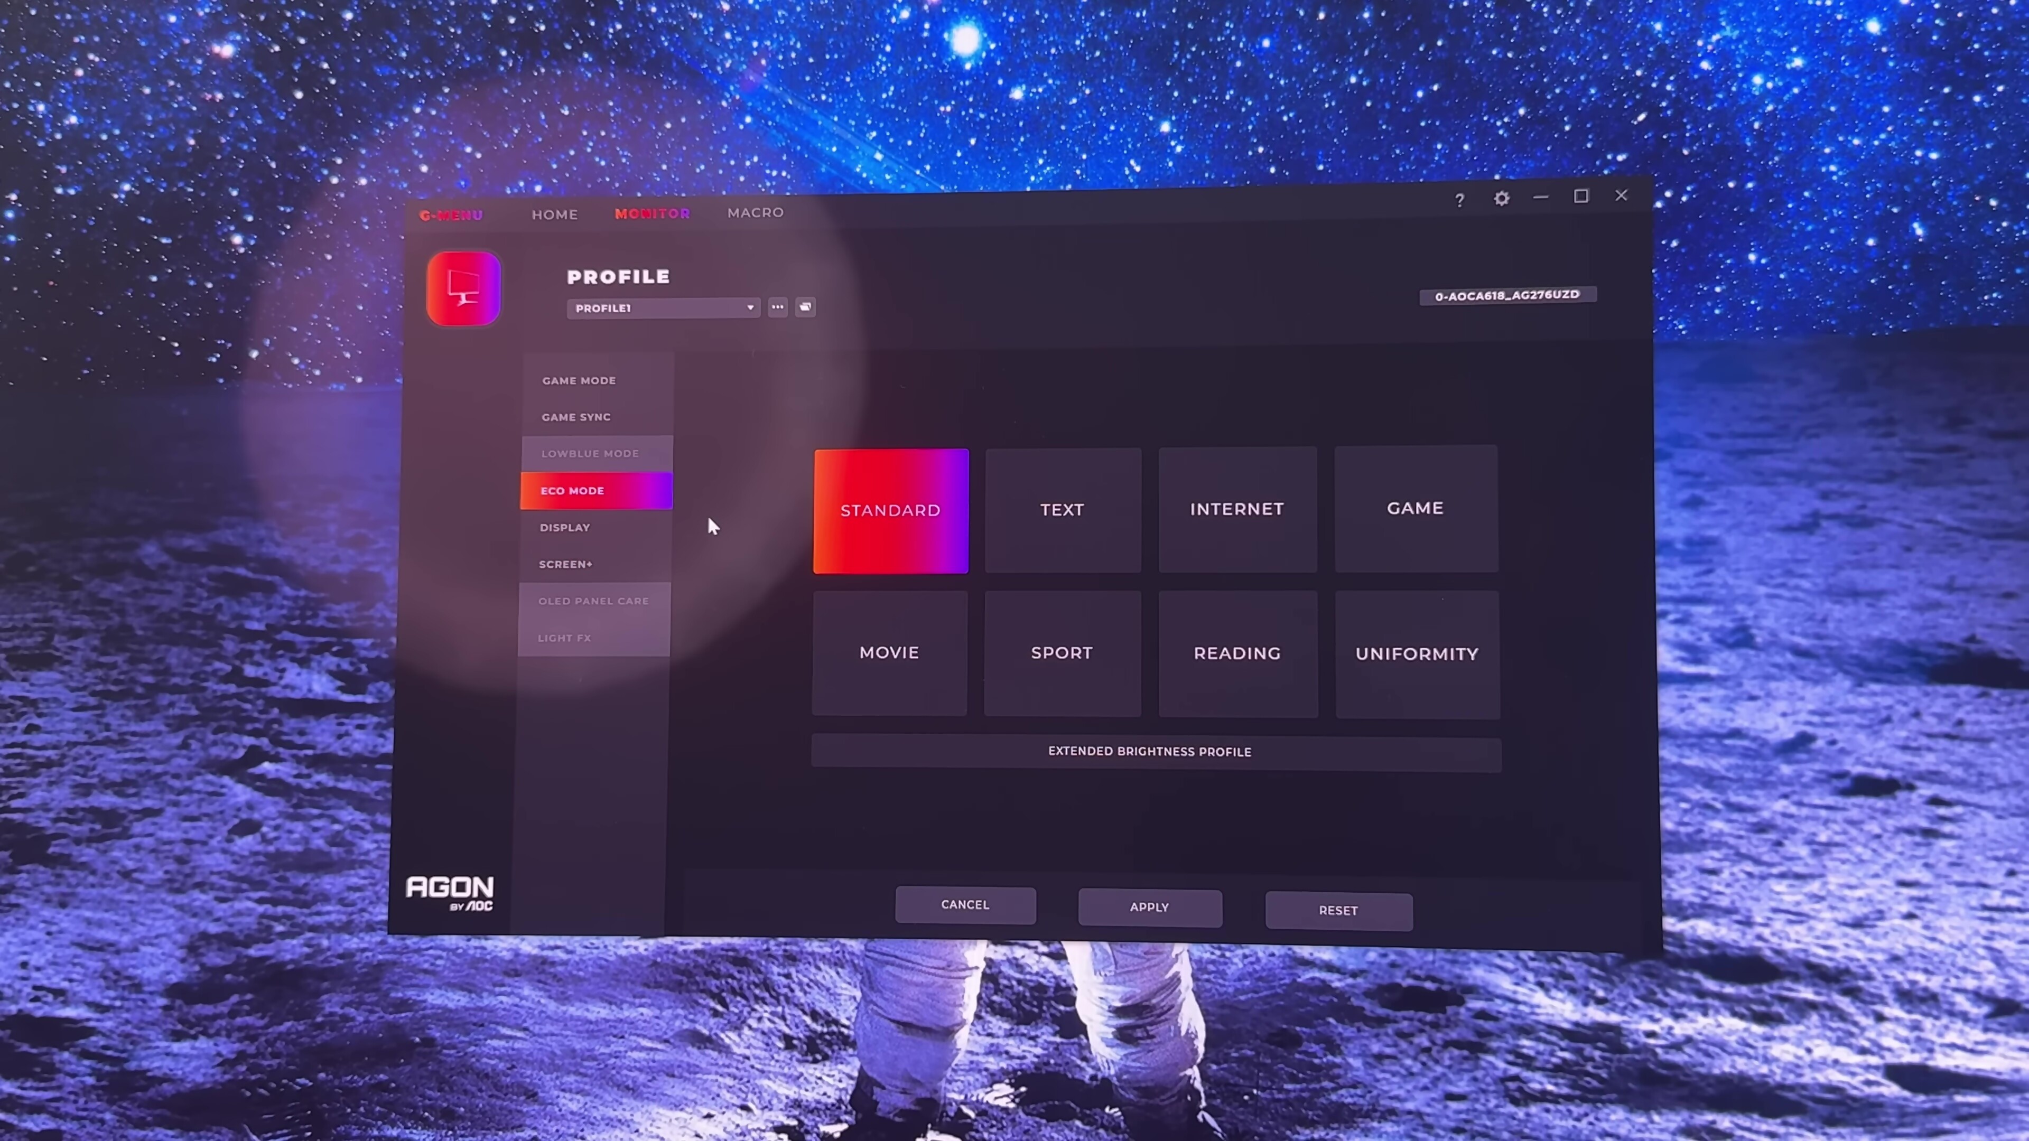The height and width of the screenshot is (1141, 2029).
Task: Choose the Uniformity eco mode tile
Action: click(x=1417, y=654)
